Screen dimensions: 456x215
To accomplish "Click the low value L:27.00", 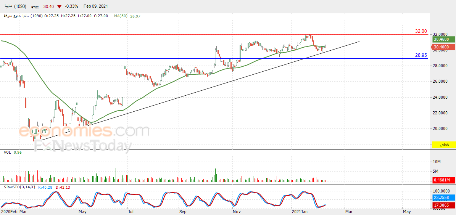I will (x=85, y=16).
